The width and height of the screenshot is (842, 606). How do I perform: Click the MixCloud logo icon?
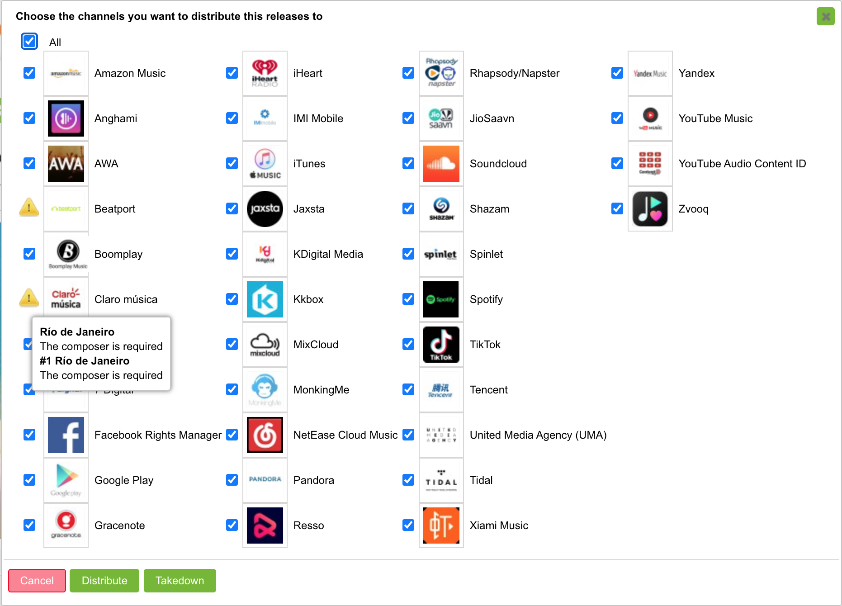265,345
